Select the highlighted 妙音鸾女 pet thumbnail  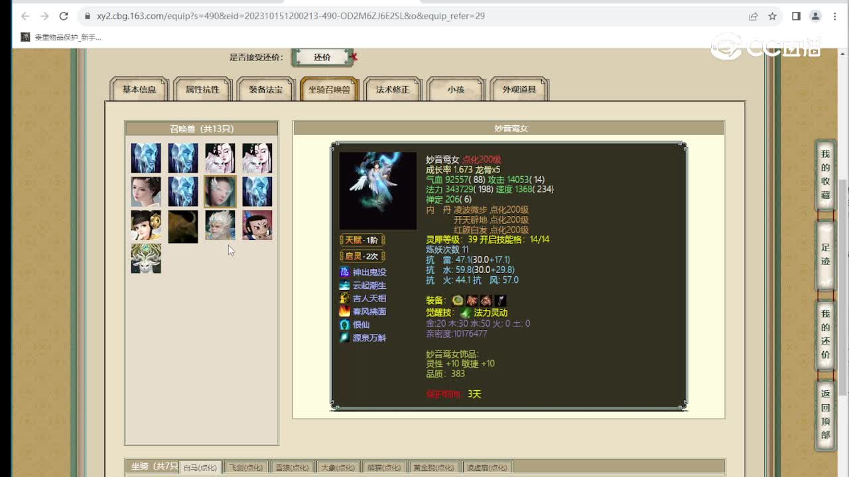(x=220, y=191)
